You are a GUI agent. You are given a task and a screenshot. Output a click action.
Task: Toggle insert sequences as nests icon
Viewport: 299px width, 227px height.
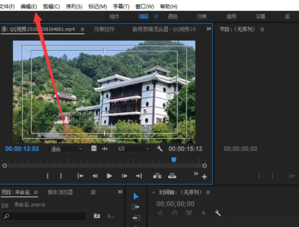point(160,213)
